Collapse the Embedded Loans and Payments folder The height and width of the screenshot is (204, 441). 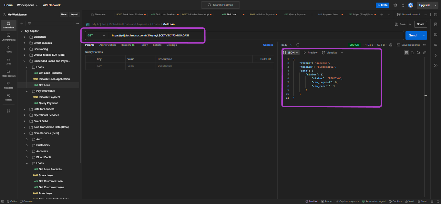[24, 61]
